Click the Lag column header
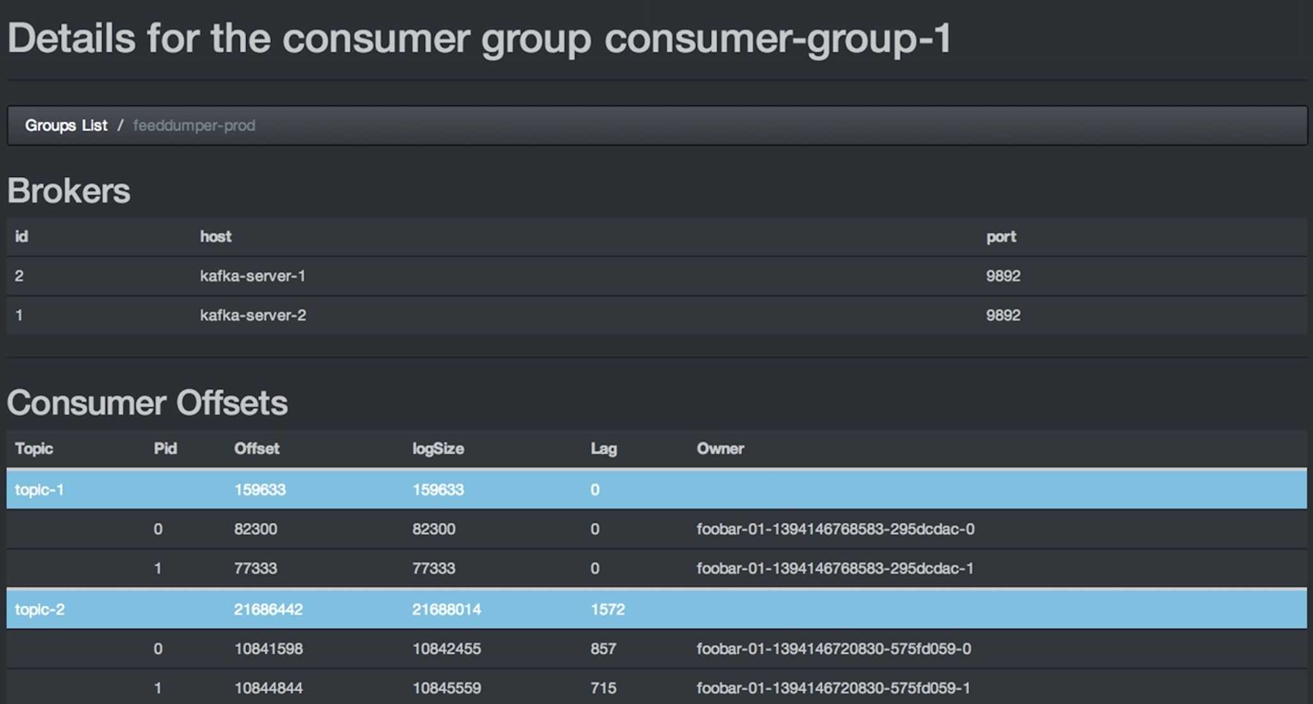This screenshot has height=704, width=1313. click(x=603, y=448)
